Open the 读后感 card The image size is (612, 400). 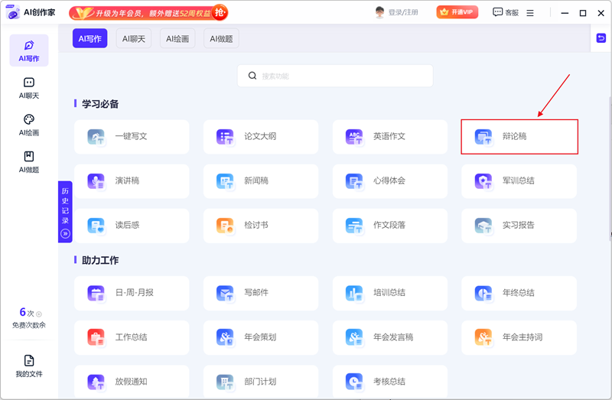[x=132, y=226]
